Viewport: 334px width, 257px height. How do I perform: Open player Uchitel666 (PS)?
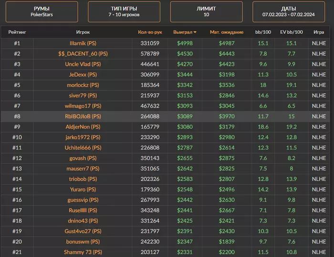point(83,148)
